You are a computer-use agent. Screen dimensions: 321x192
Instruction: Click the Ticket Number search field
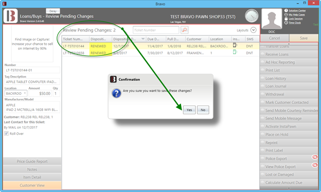[156, 30]
